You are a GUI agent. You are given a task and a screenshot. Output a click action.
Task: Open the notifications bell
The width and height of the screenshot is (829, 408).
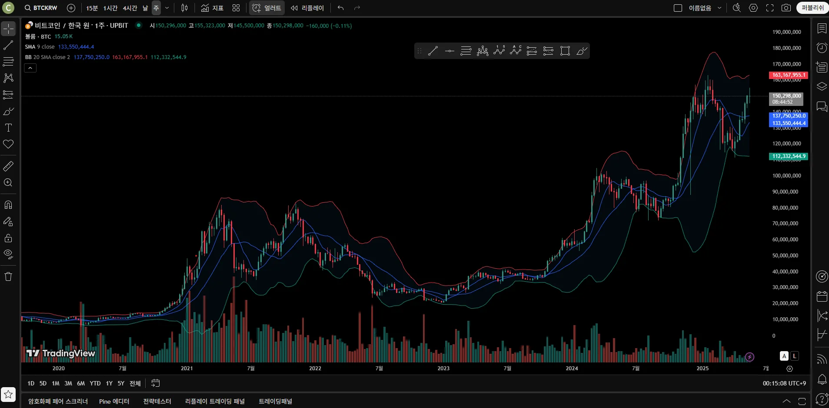click(822, 379)
